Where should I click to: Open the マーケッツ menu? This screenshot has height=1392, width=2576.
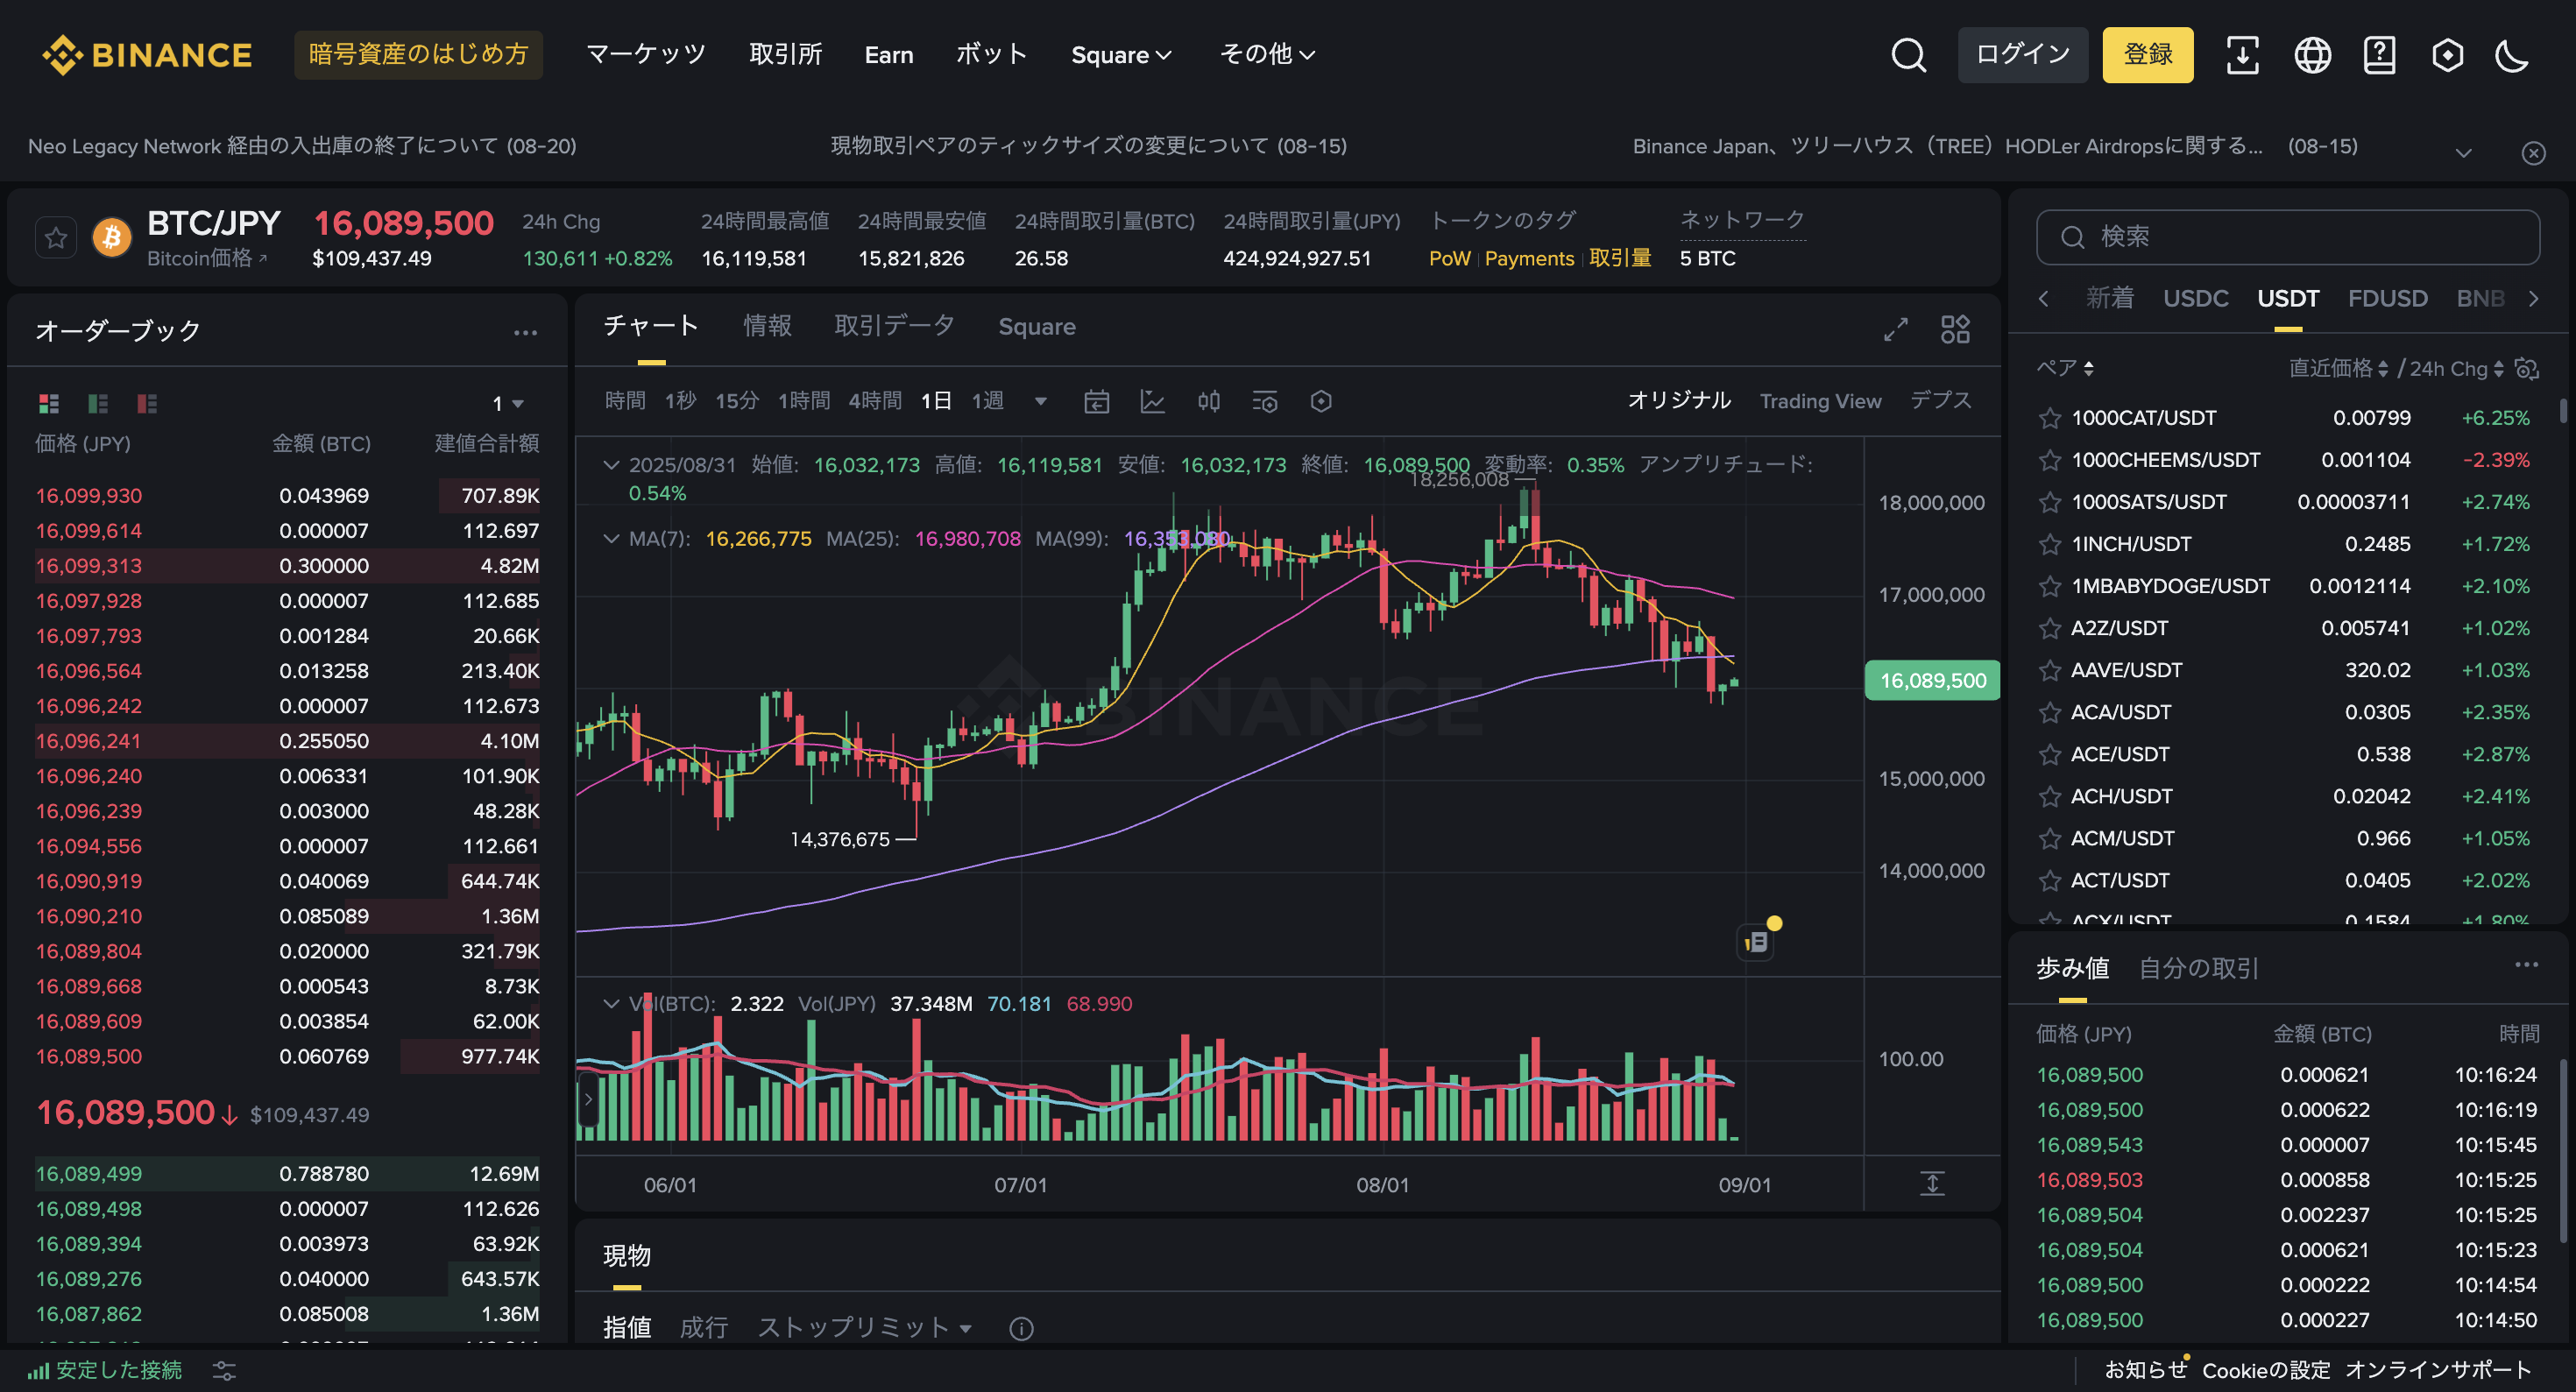tap(646, 55)
